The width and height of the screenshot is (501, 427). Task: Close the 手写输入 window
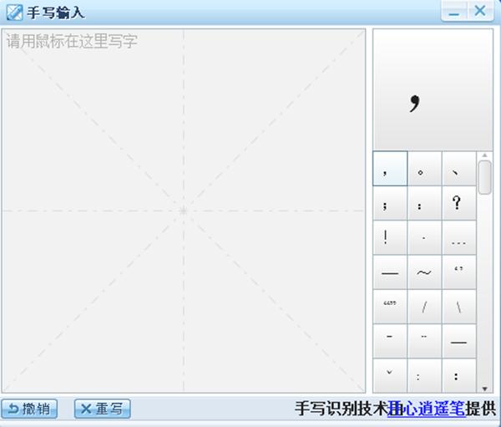click(x=480, y=11)
